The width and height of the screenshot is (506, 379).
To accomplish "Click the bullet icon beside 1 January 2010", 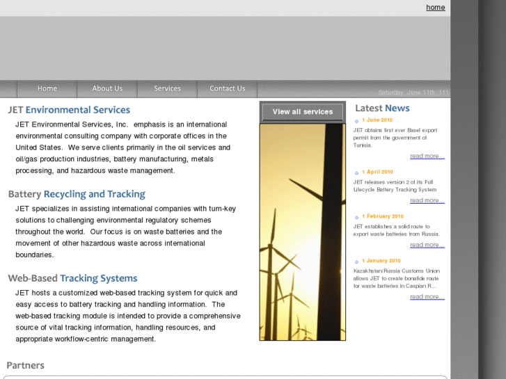I will (357, 261).
